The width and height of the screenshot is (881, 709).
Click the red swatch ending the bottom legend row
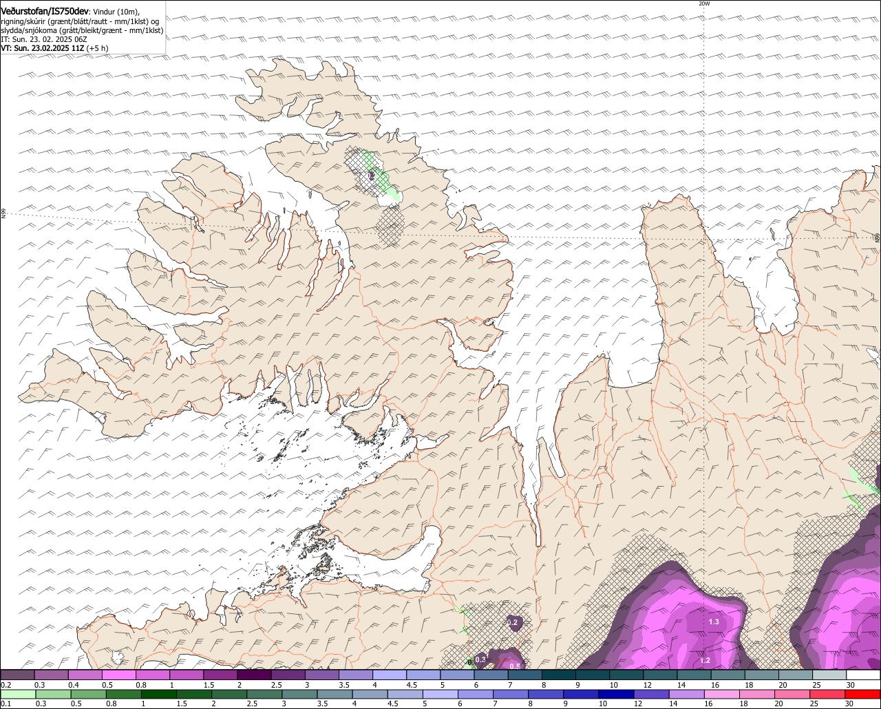coord(863,695)
